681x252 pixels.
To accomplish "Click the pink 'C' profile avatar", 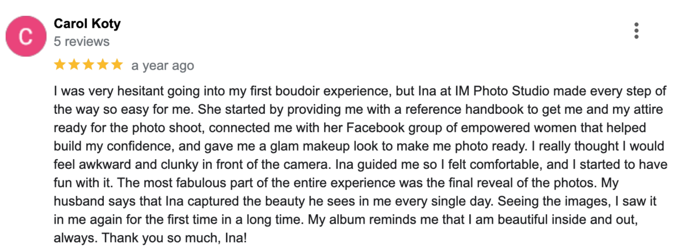I will point(25,36).
